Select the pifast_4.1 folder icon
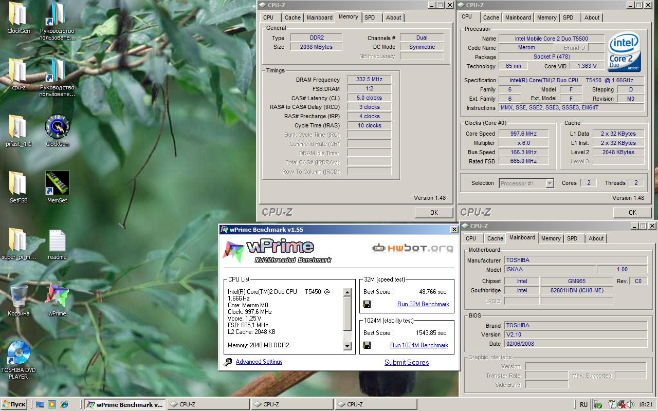The height and width of the screenshot is (411, 658). (19, 127)
